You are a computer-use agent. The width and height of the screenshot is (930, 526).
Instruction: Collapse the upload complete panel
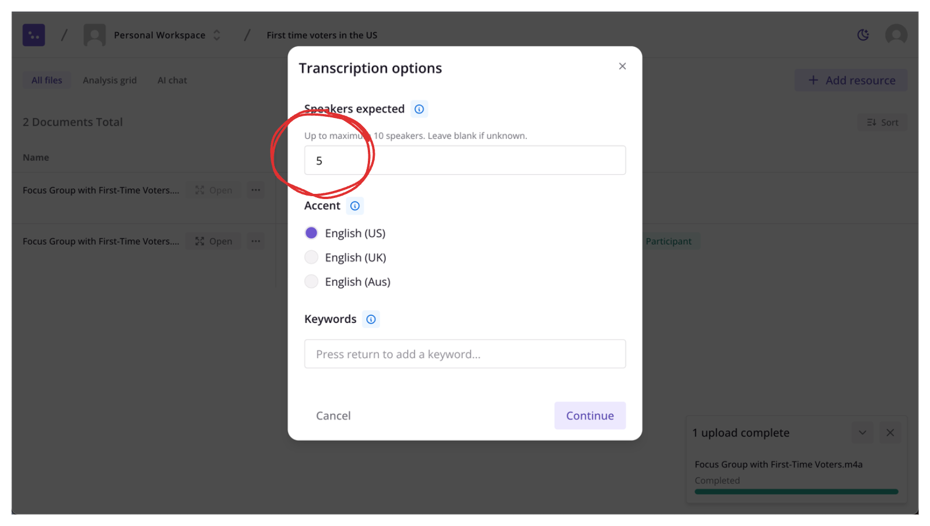coord(862,433)
